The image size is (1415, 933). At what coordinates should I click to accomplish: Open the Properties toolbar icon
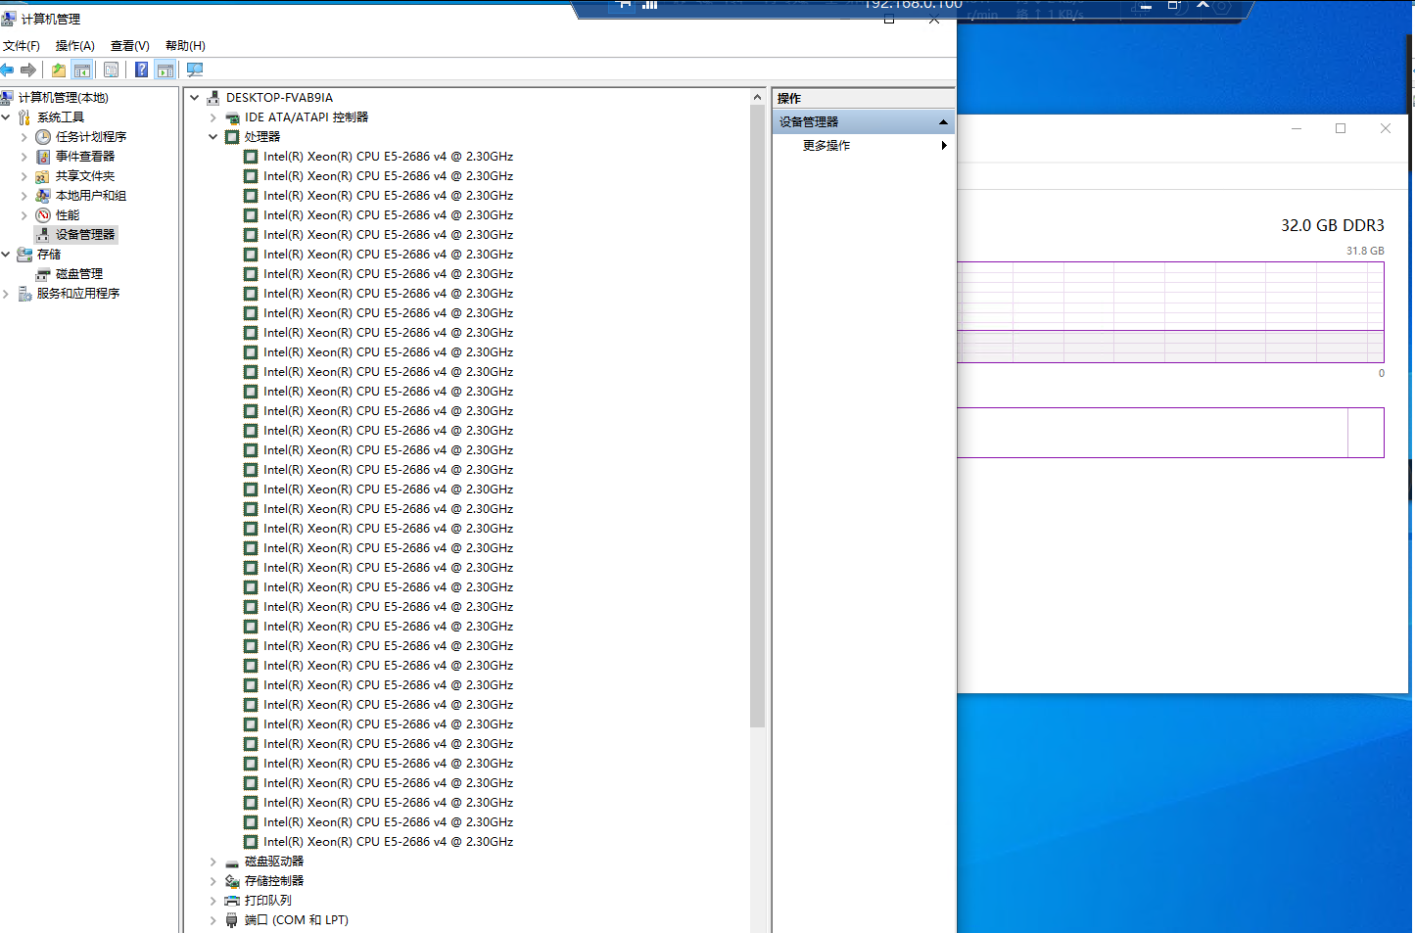pyautogui.click(x=111, y=70)
